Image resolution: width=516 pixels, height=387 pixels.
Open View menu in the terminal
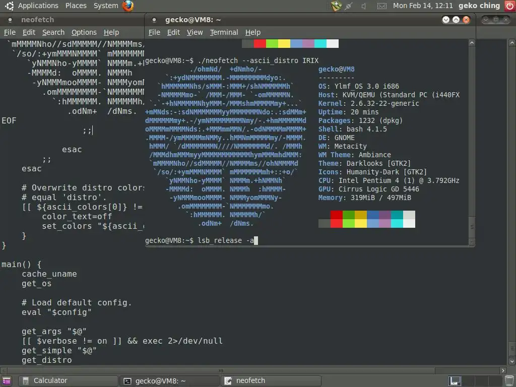[x=195, y=32]
